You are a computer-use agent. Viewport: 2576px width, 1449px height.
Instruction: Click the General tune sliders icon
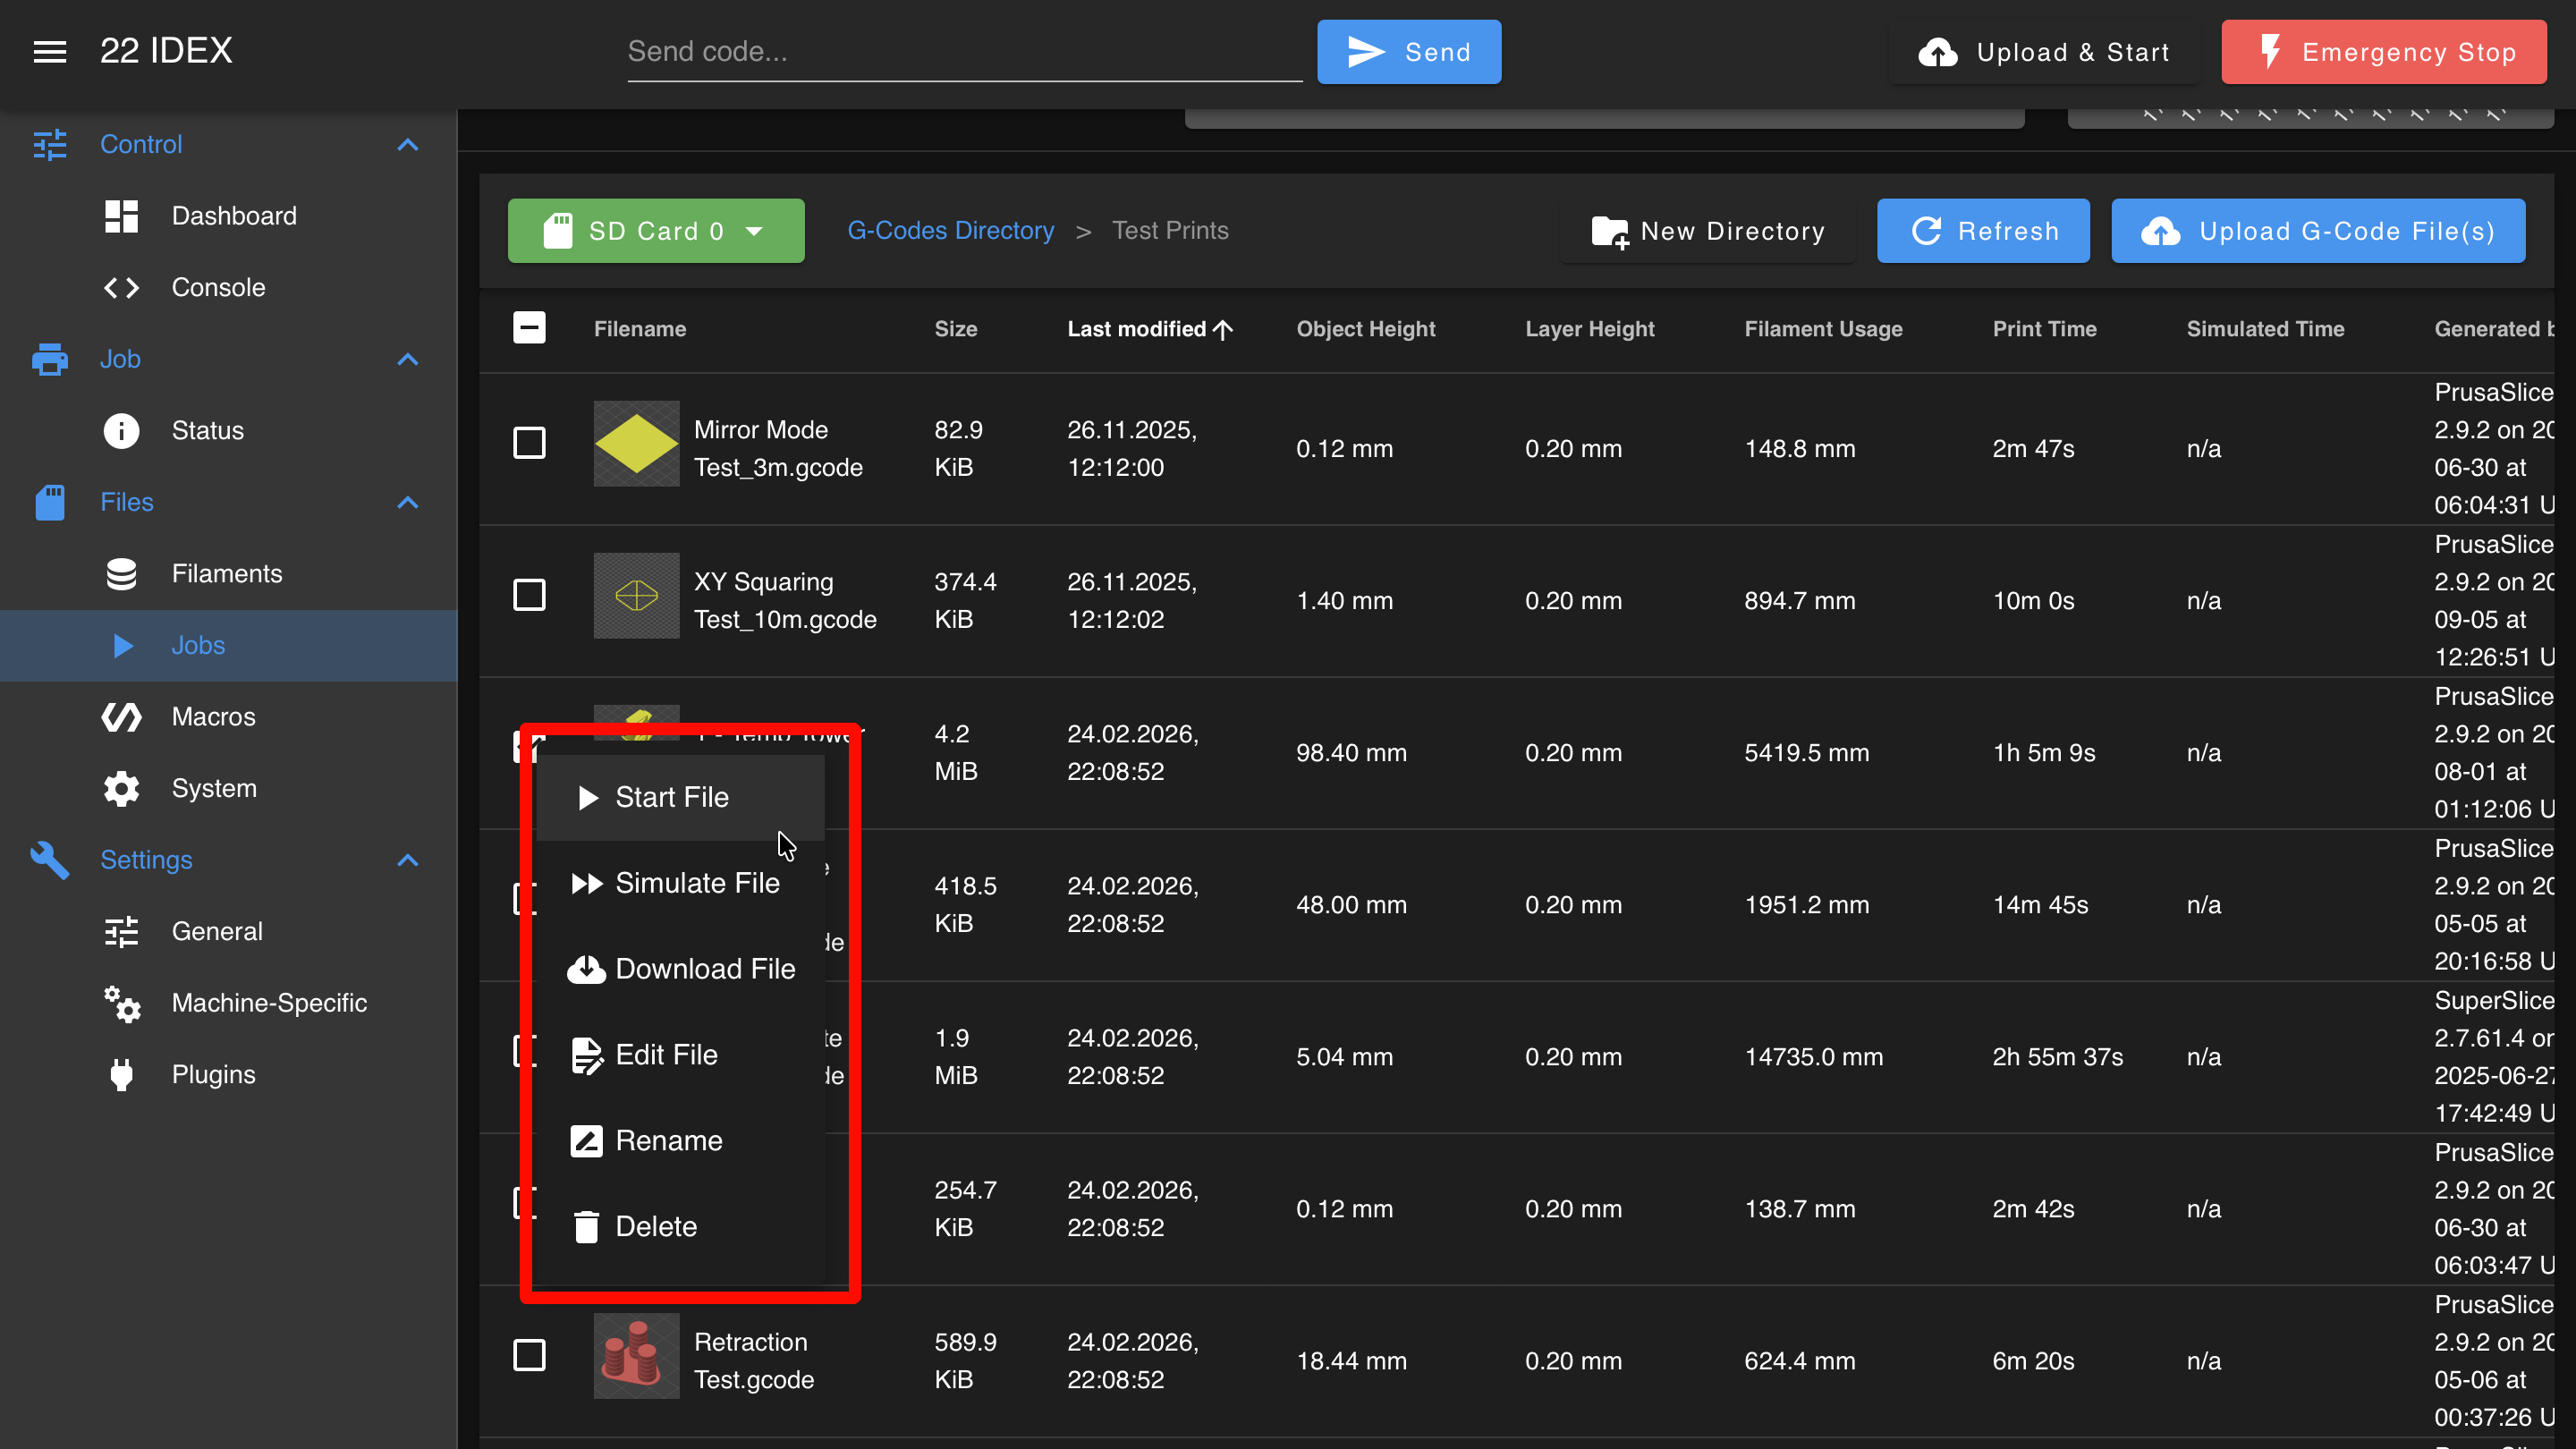pos(121,932)
